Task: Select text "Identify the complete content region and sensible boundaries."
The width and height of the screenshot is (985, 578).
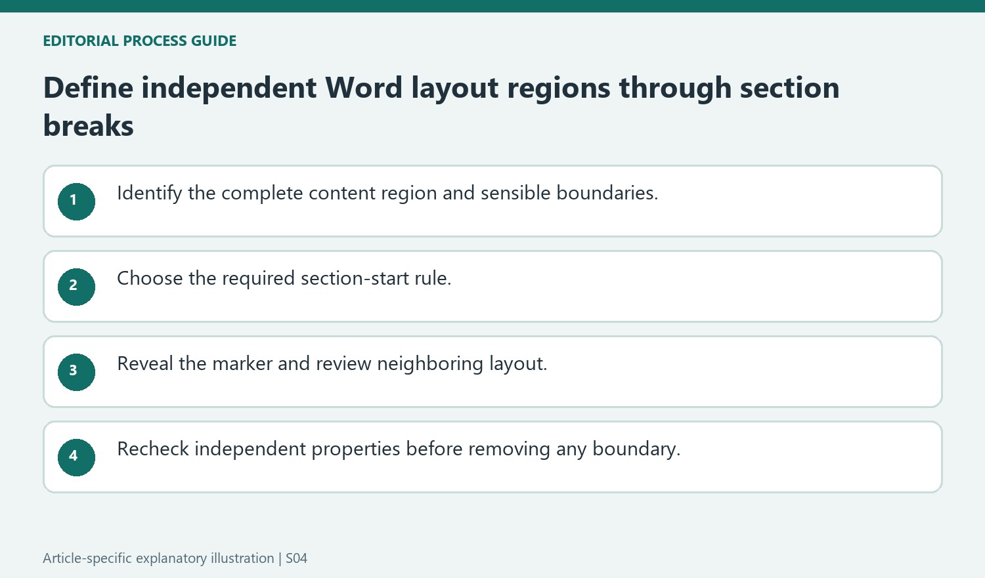Action: 387,193
